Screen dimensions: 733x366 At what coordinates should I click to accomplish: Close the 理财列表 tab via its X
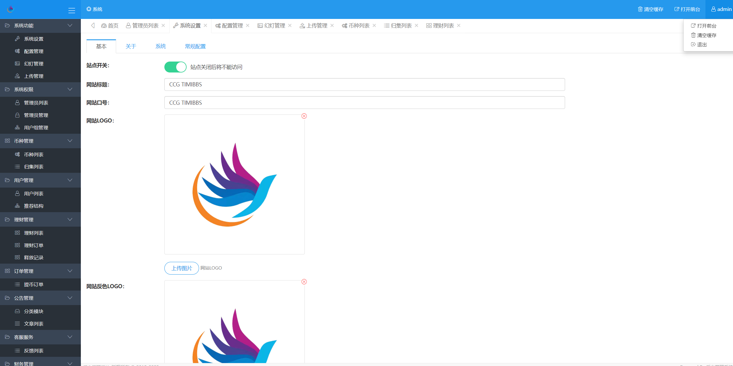(x=458, y=25)
